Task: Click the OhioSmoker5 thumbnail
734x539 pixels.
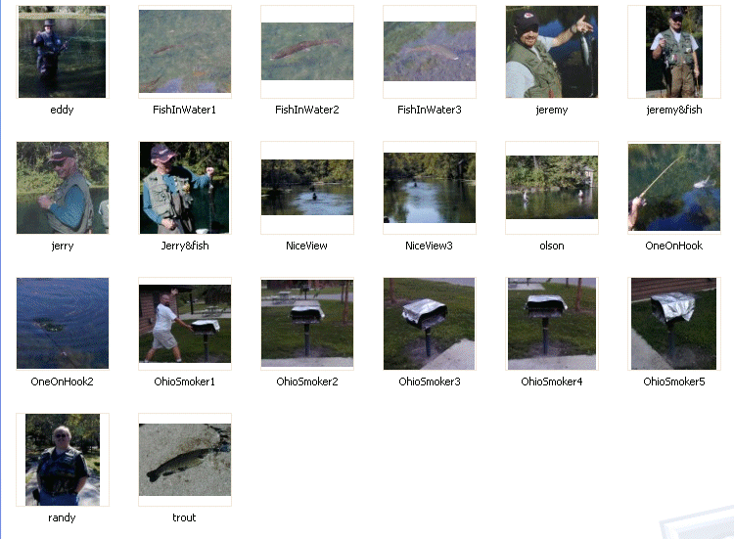Action: 674,324
